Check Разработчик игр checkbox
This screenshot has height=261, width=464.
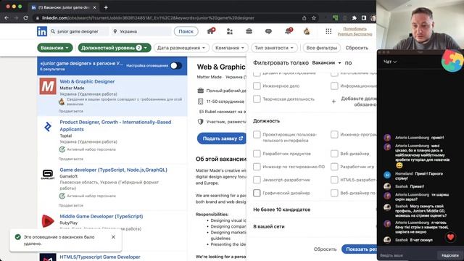click(334, 167)
